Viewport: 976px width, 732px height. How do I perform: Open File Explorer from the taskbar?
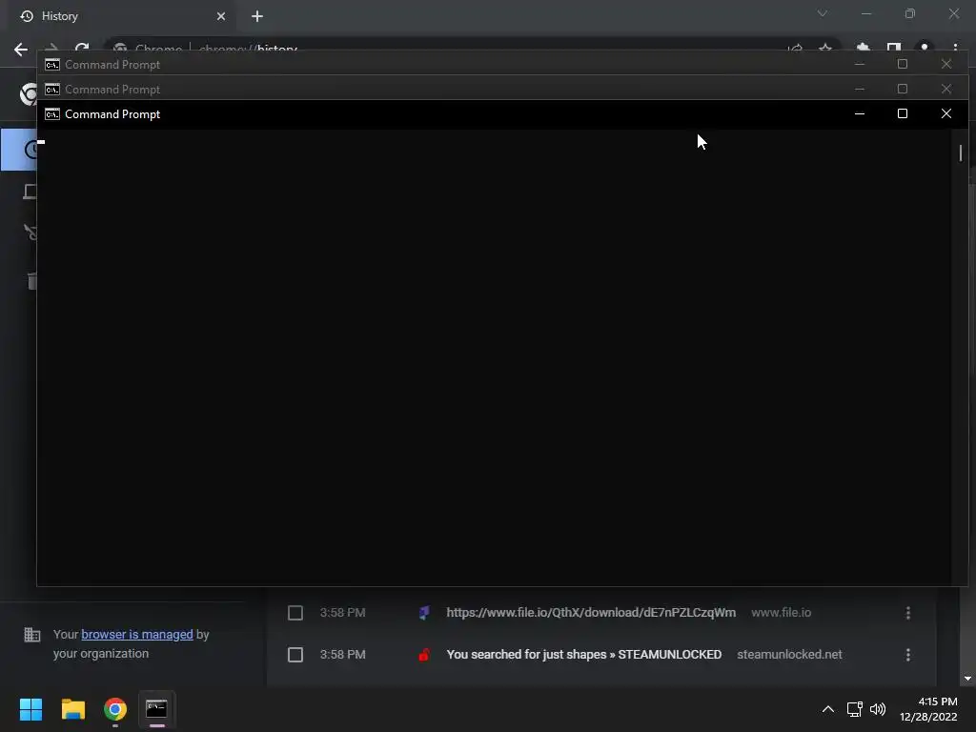[72, 709]
